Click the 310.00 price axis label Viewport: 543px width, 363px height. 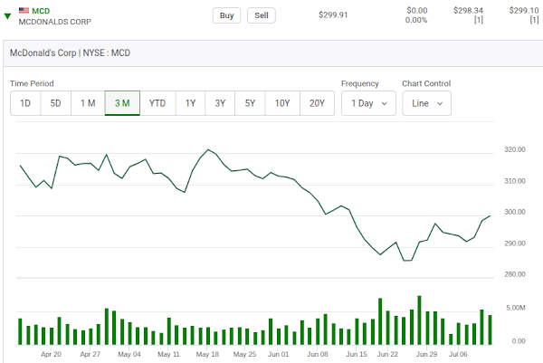pyautogui.click(x=515, y=181)
